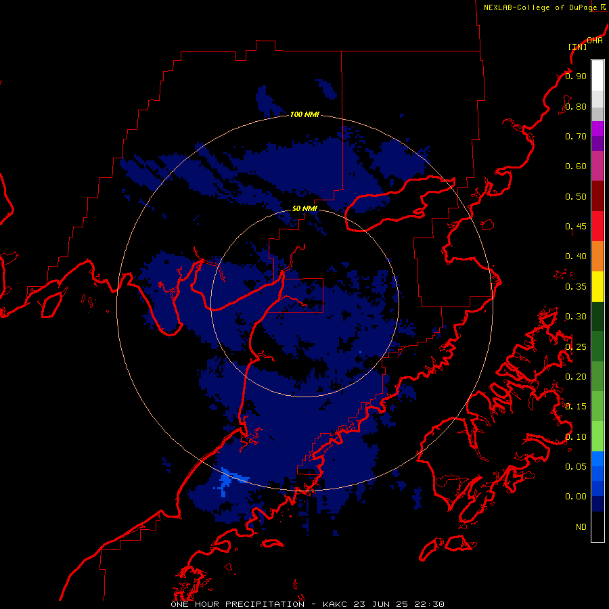Pick the light blue swatch beside 0.05
609x609 pixels.
pyautogui.click(x=597, y=459)
